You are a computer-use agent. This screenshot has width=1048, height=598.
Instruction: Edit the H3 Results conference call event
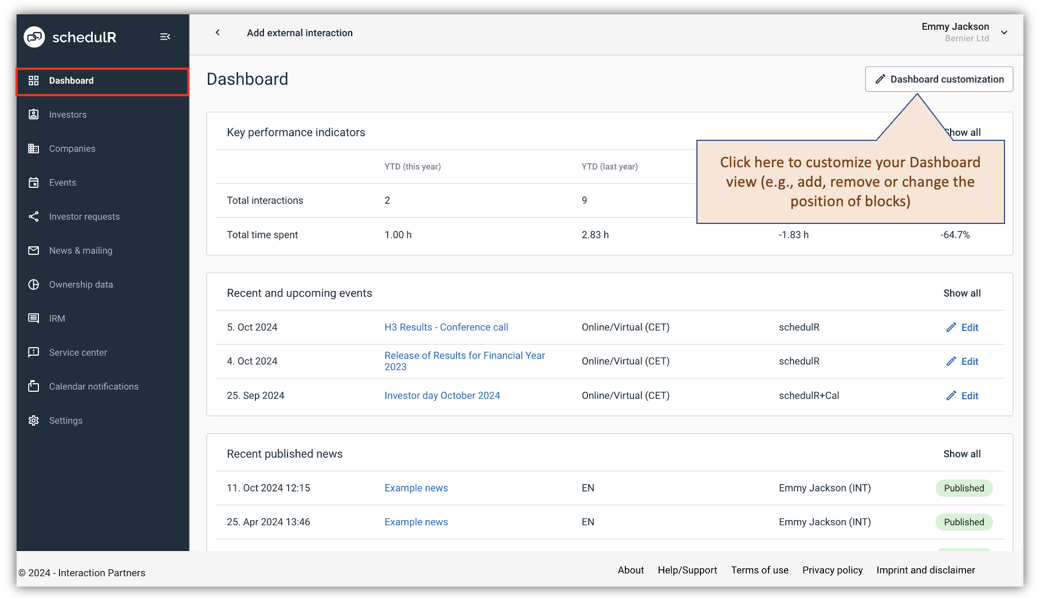tap(962, 327)
